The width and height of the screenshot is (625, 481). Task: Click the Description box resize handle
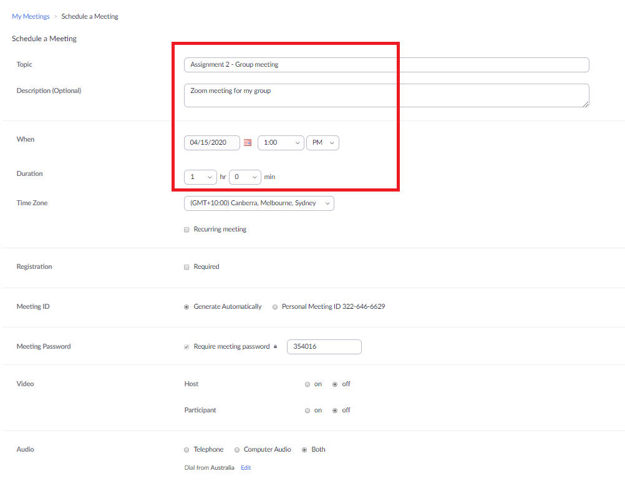pyautogui.click(x=586, y=104)
